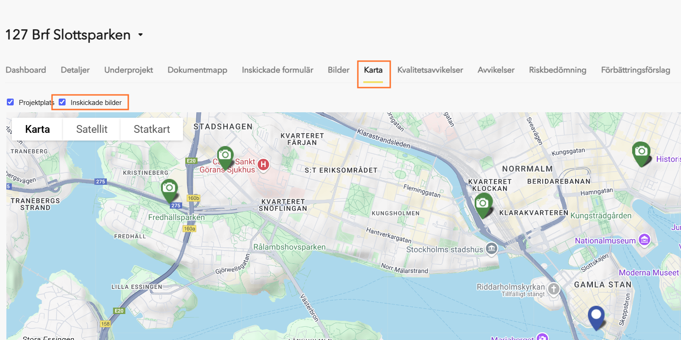This screenshot has height=340, width=681.
Task: Select the Karta map type button
Action: [x=37, y=129]
